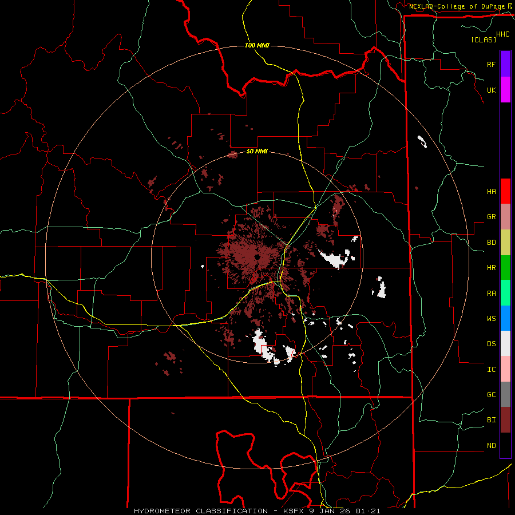This screenshot has height=515, width=515.
Task: Click the GR legend label
Action: [491, 217]
